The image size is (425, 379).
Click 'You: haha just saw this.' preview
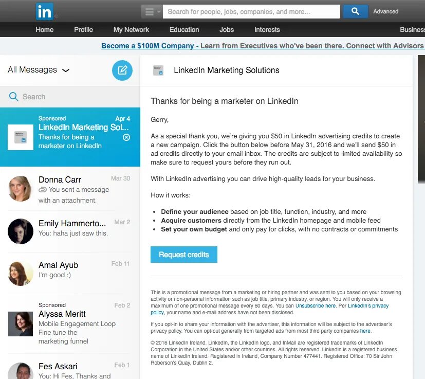click(73, 233)
